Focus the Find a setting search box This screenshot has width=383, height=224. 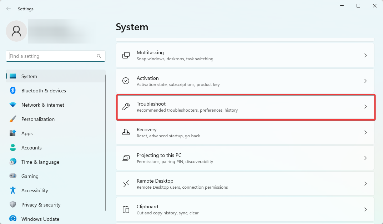52,56
